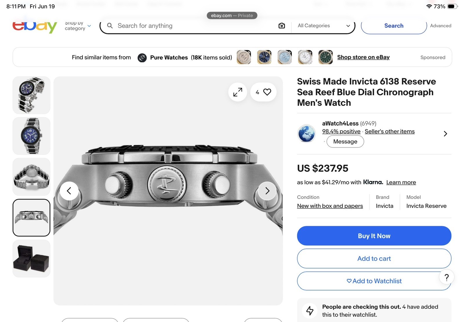Viewport: 464px width, 322px height.
Task: Click the Pure Watches store logo
Action: point(142,58)
